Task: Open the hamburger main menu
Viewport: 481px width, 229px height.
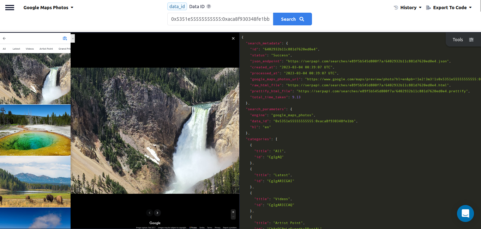Action: [10, 8]
